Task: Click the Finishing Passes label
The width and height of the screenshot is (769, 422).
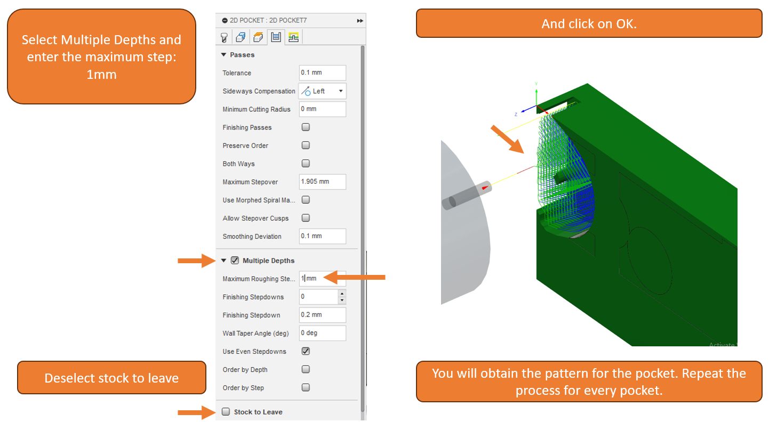Action: click(x=247, y=127)
